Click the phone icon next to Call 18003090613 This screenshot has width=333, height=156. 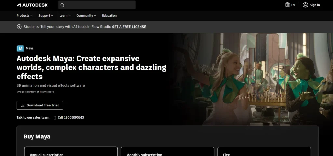tap(55, 117)
